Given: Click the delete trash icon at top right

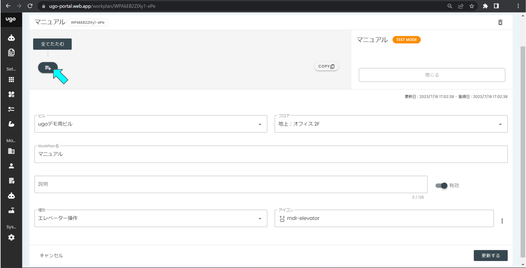Looking at the screenshot, I should point(500,22).
